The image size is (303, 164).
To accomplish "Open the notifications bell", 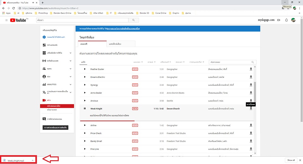I will click(286, 20).
